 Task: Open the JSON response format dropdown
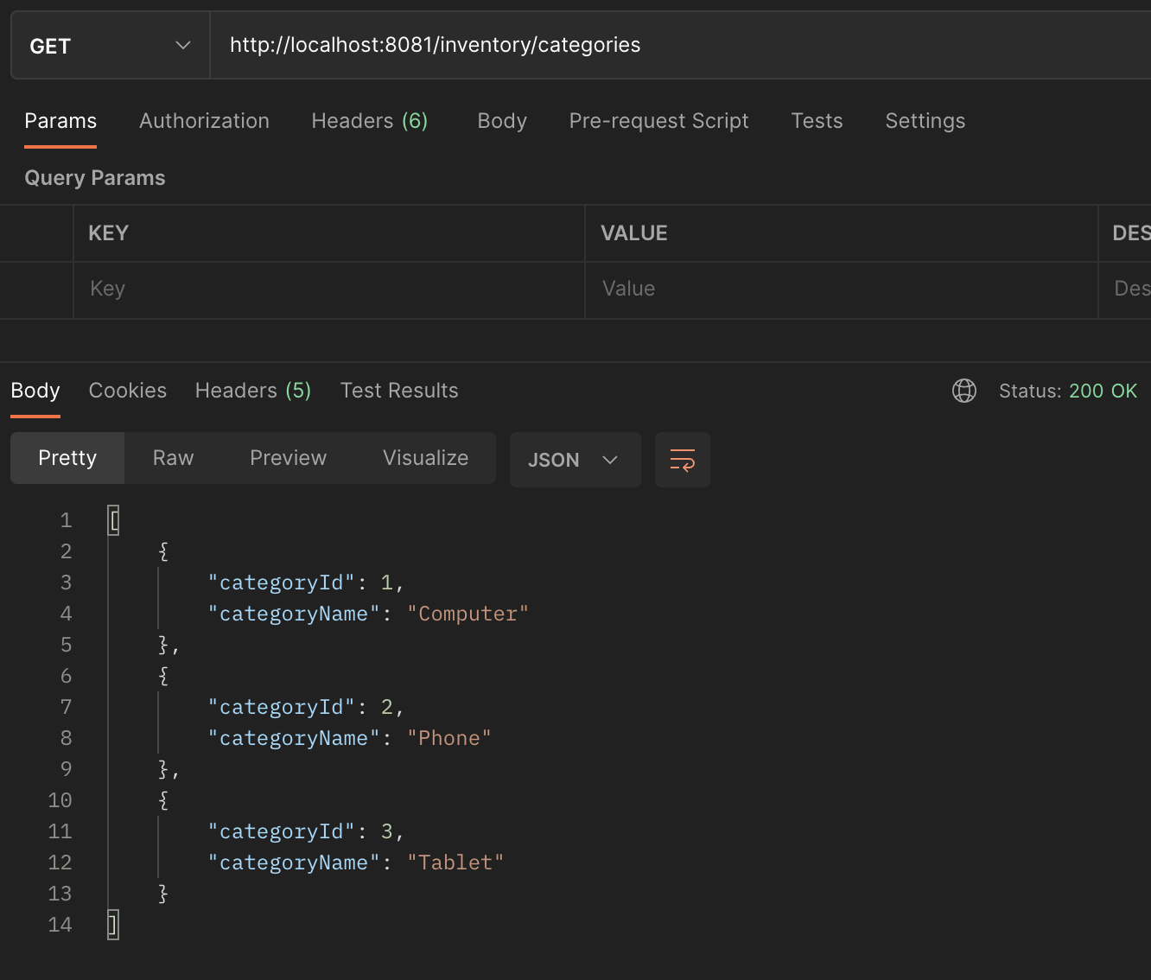(x=574, y=459)
